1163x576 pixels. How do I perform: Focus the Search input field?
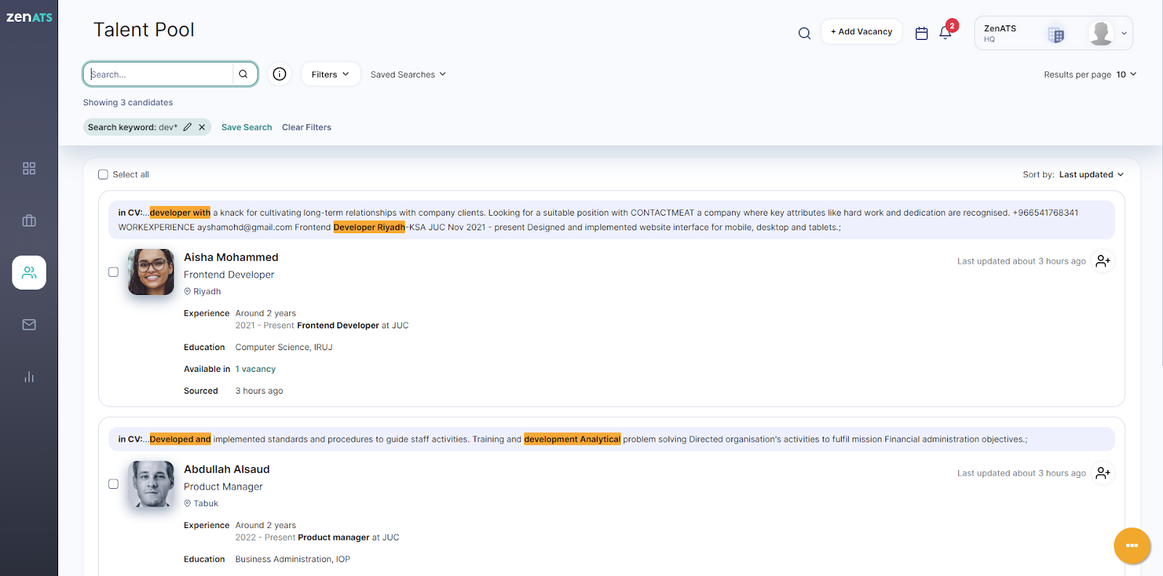point(160,74)
